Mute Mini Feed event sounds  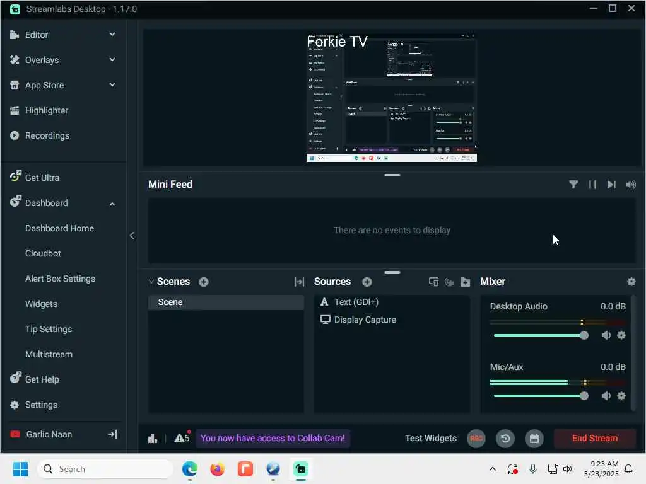click(631, 185)
